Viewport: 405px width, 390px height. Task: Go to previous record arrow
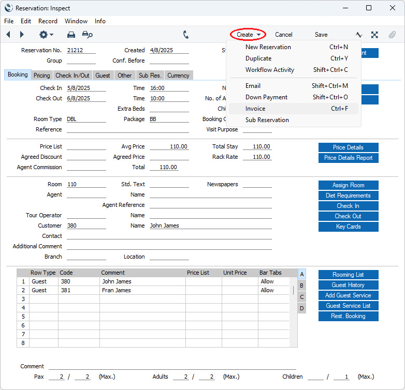[x=8, y=34]
